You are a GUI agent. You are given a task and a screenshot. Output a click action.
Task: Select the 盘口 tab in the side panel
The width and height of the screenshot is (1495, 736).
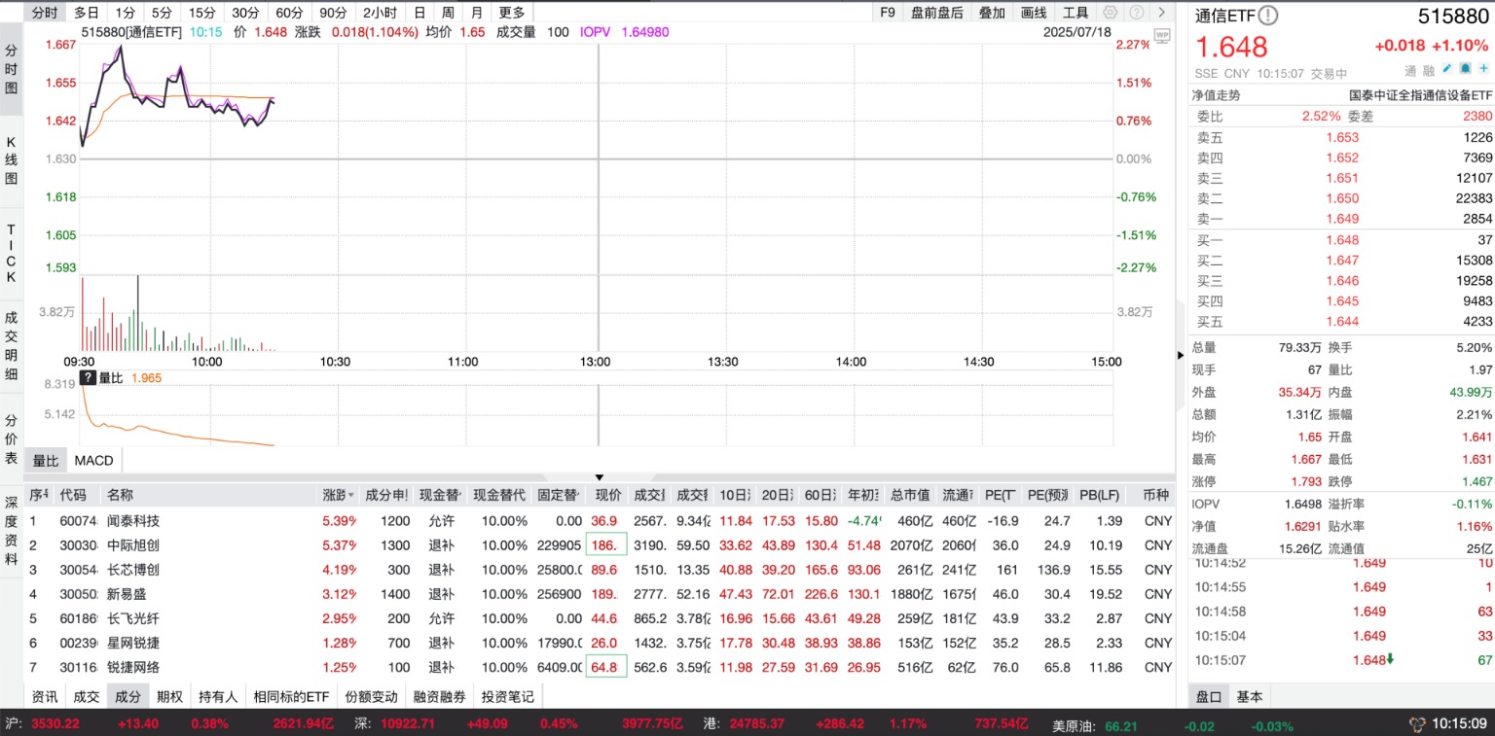point(1209,696)
